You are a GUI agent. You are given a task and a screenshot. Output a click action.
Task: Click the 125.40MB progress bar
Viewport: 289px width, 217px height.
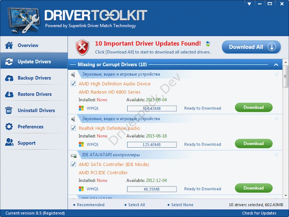click(x=152, y=145)
